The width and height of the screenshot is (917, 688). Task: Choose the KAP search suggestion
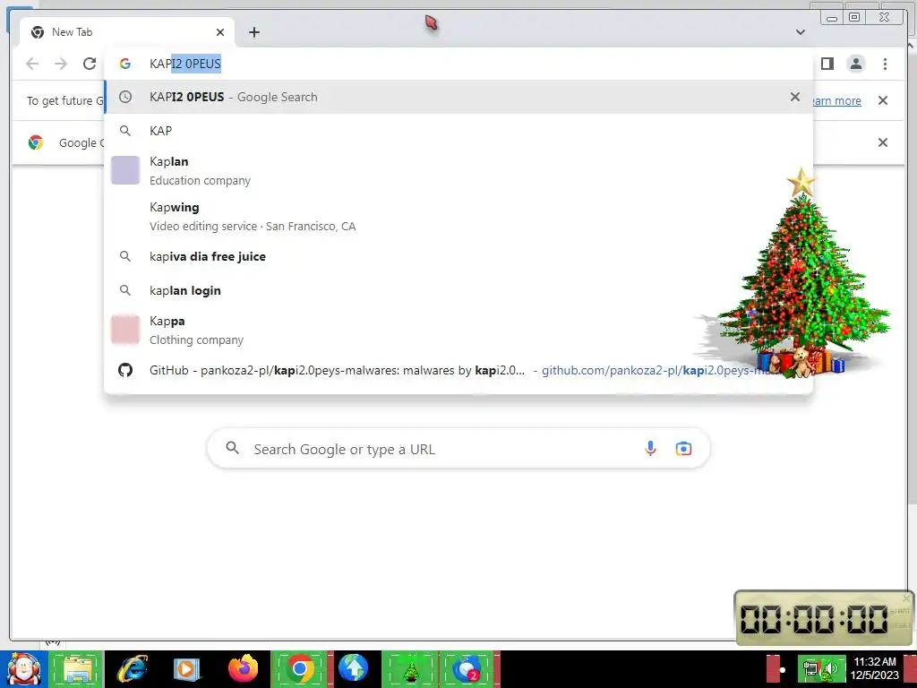[458, 131]
